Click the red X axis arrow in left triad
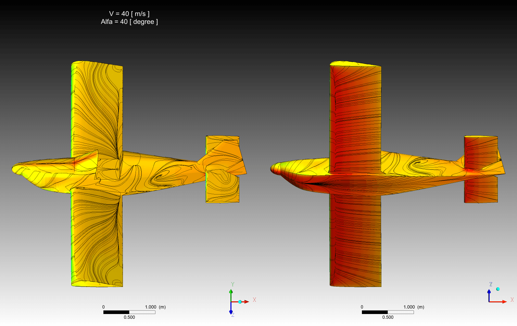The width and height of the screenshot is (517, 326). 246,302
